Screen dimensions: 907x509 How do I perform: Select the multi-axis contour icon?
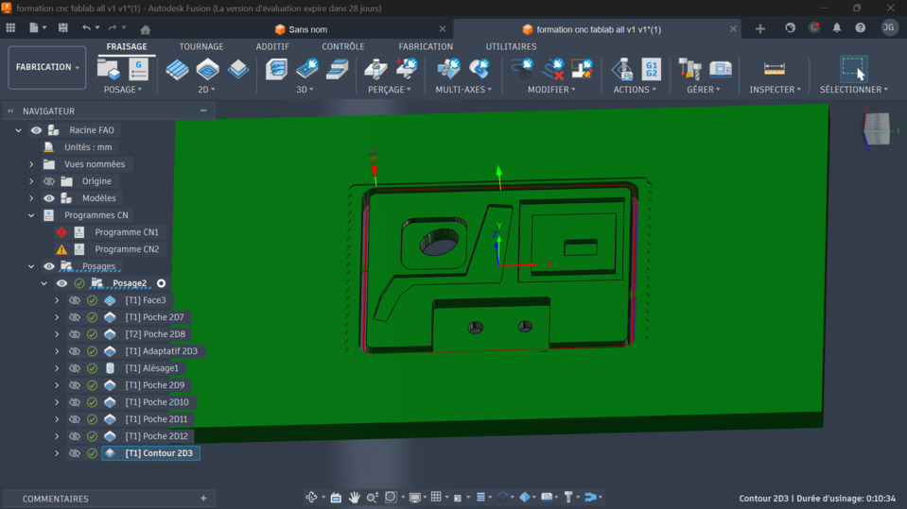pyautogui.click(x=479, y=69)
